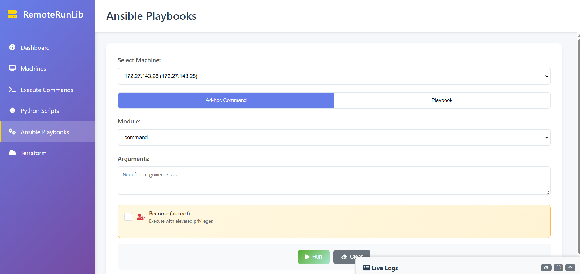This screenshot has height=274, width=580.
Task: Open Dashboard from the sidebar
Action: click(47, 48)
